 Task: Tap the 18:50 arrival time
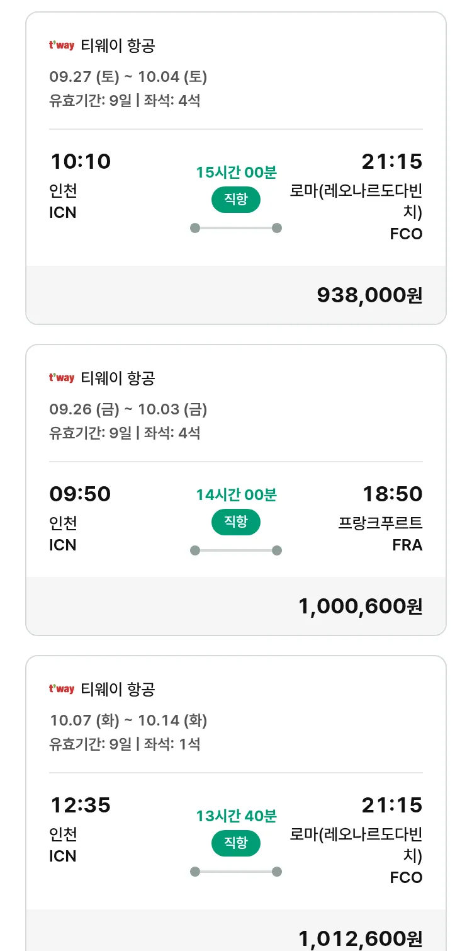(x=392, y=494)
